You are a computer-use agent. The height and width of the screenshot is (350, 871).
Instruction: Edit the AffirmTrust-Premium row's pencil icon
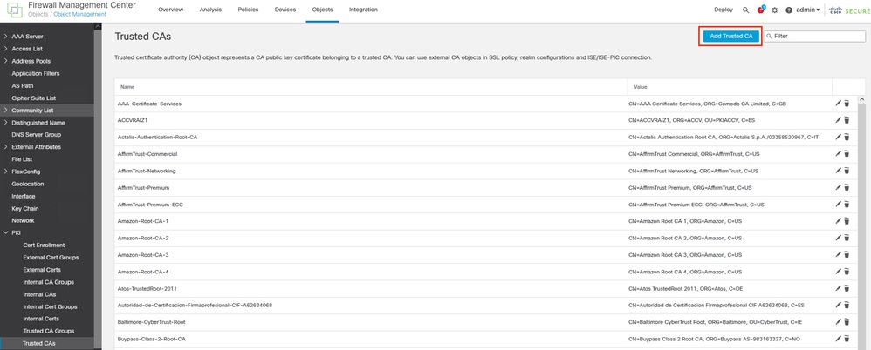838,188
